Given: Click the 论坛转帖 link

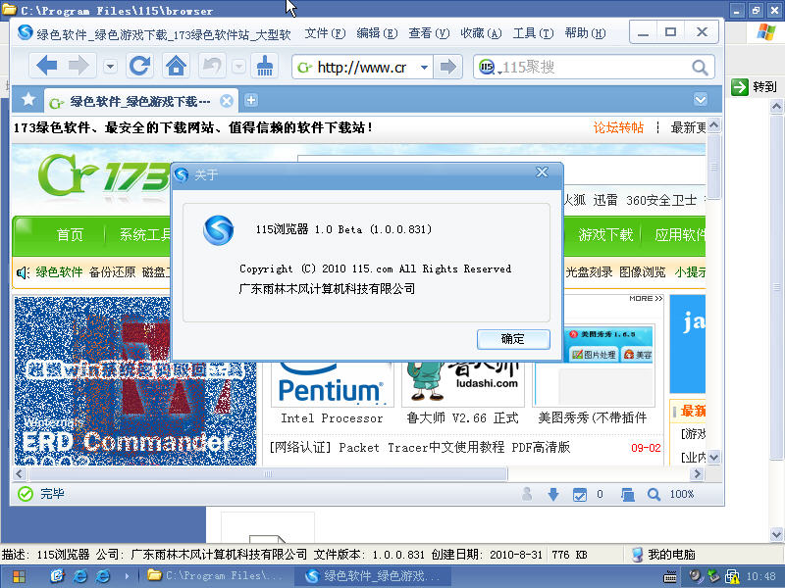Looking at the screenshot, I should click(x=618, y=127).
